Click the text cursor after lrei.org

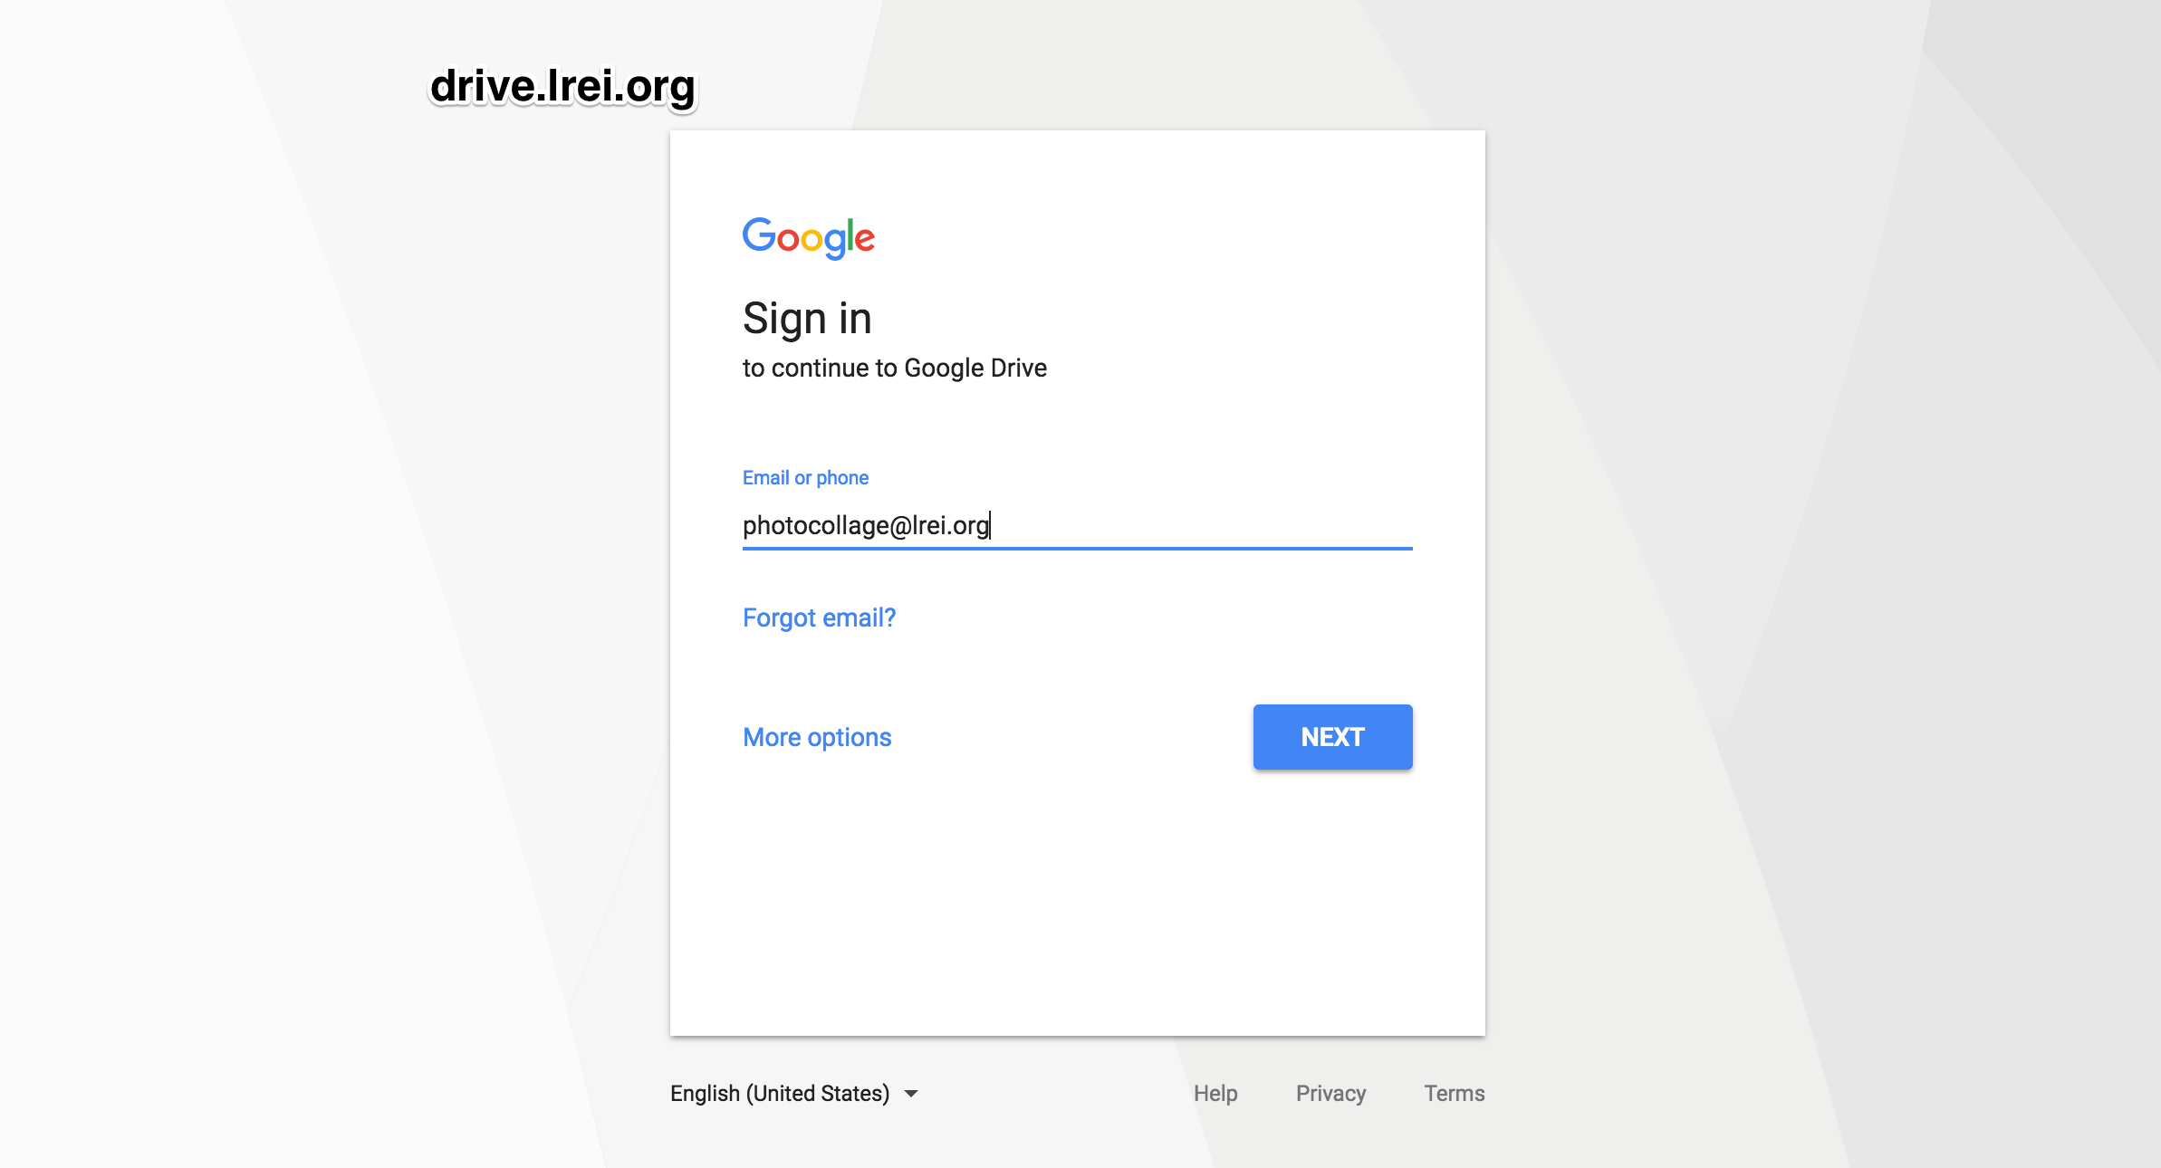pyautogui.click(x=991, y=525)
